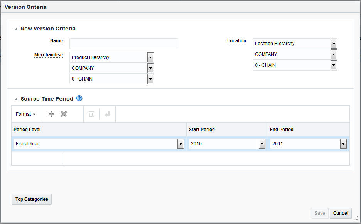Open the Fiscal Year period level dropdown
Image resolution: width=361 pixels, height=224 pixels.
pyautogui.click(x=181, y=144)
